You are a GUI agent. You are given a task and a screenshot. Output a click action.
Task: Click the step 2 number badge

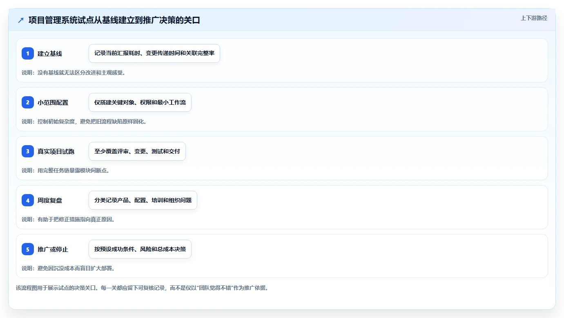(28, 102)
